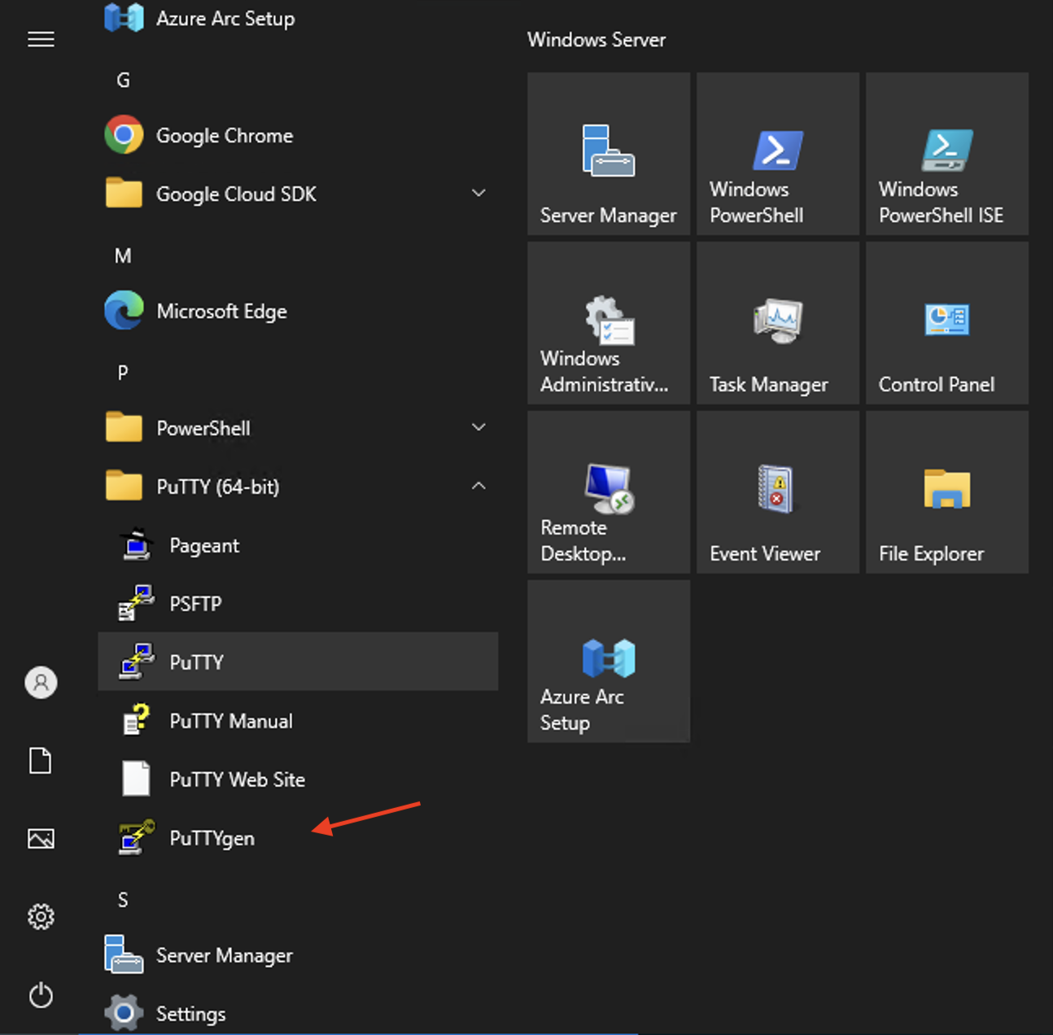This screenshot has width=1053, height=1035.
Task: Open the PuTTY Web Site shortcut
Action: [x=298, y=780]
